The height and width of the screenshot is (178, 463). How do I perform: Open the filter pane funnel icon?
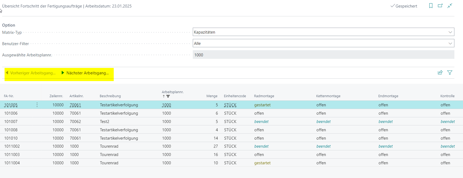[450, 72]
